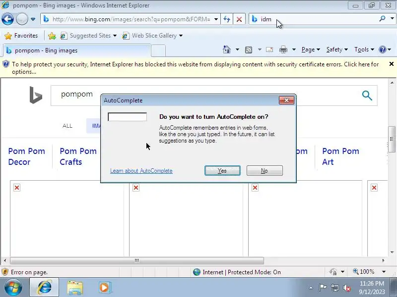Open the recent pages dropdown arrow
Image resolution: width=397 pixels, height=297 pixels.
pyautogui.click(x=33, y=19)
